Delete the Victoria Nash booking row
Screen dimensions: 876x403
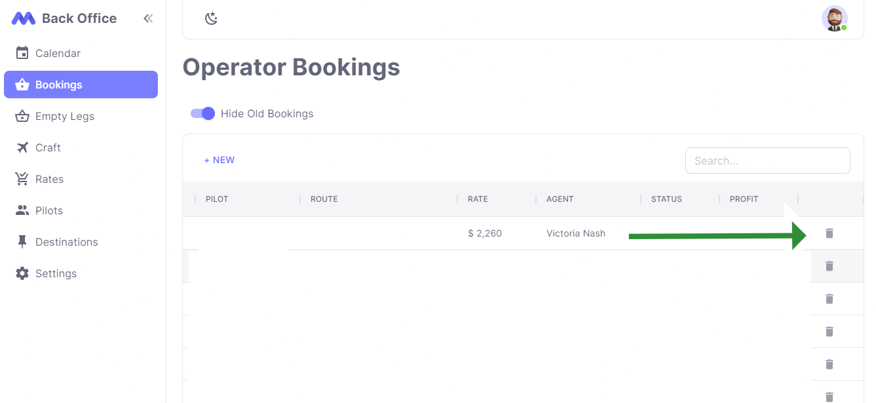[829, 233]
